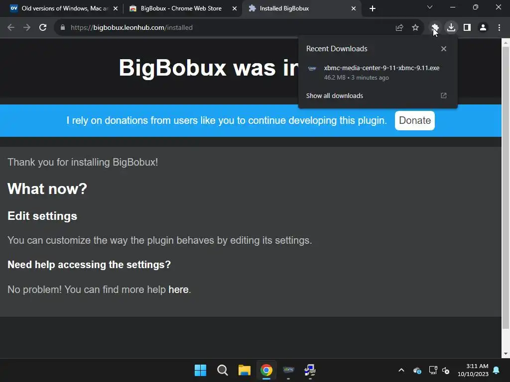Close the Old versions of Windows tab
Viewport: 510px width, 382px height.
click(116, 8)
